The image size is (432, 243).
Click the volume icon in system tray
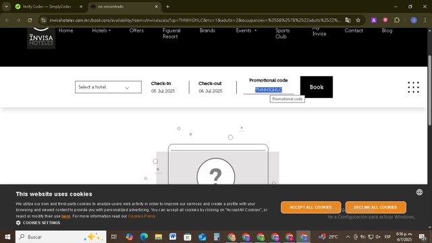378,237
